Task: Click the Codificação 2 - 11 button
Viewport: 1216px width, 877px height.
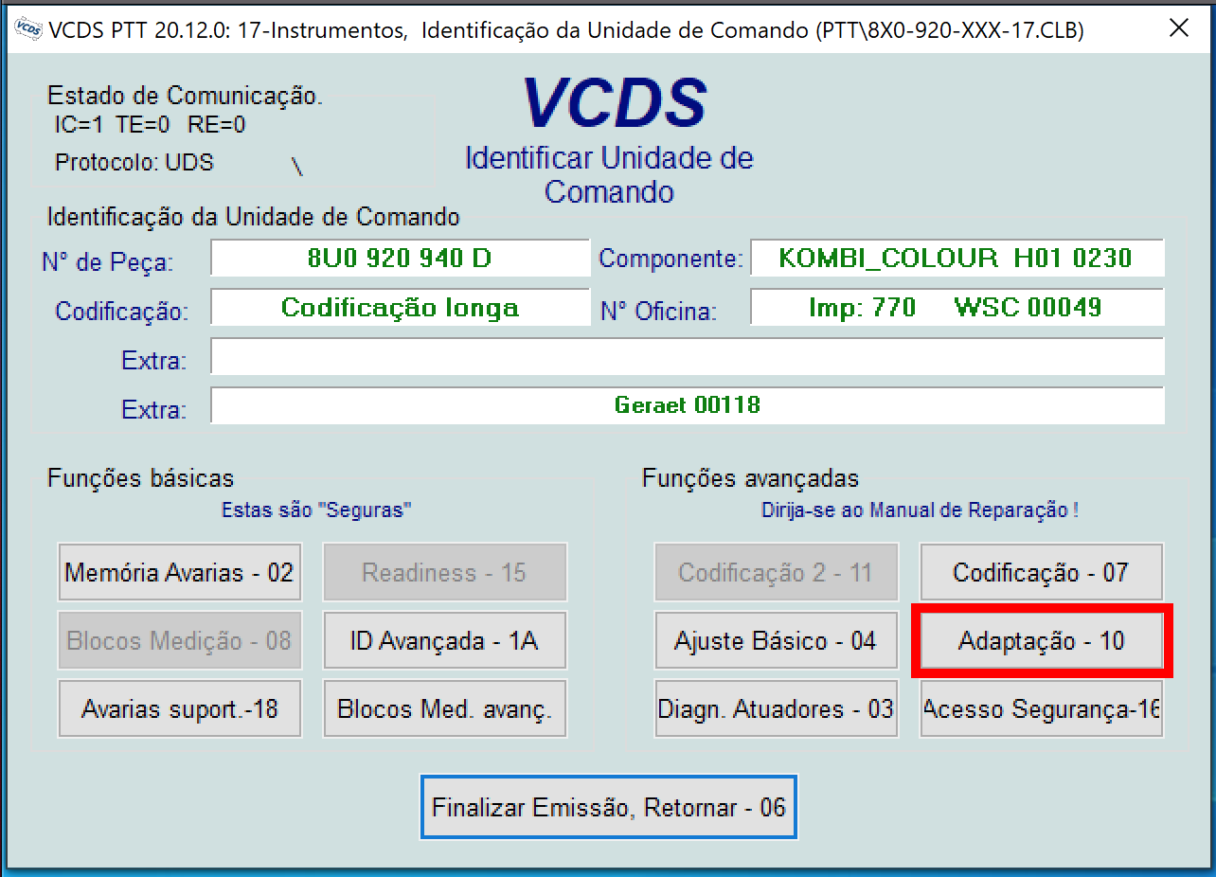Action: [776, 572]
